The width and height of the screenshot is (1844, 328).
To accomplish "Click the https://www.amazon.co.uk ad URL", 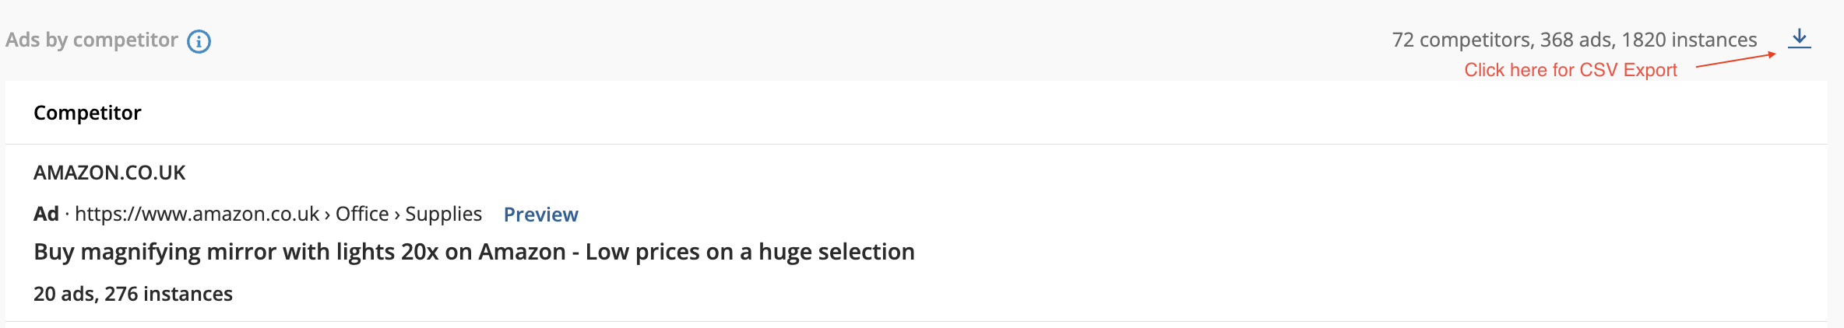I will pos(197,214).
